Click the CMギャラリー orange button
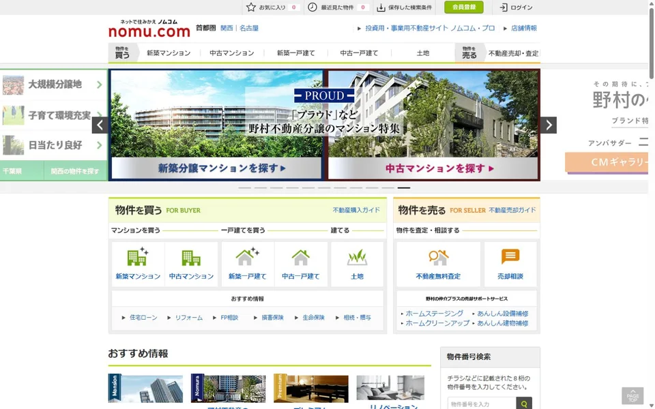This screenshot has height=409, width=655. point(608,162)
